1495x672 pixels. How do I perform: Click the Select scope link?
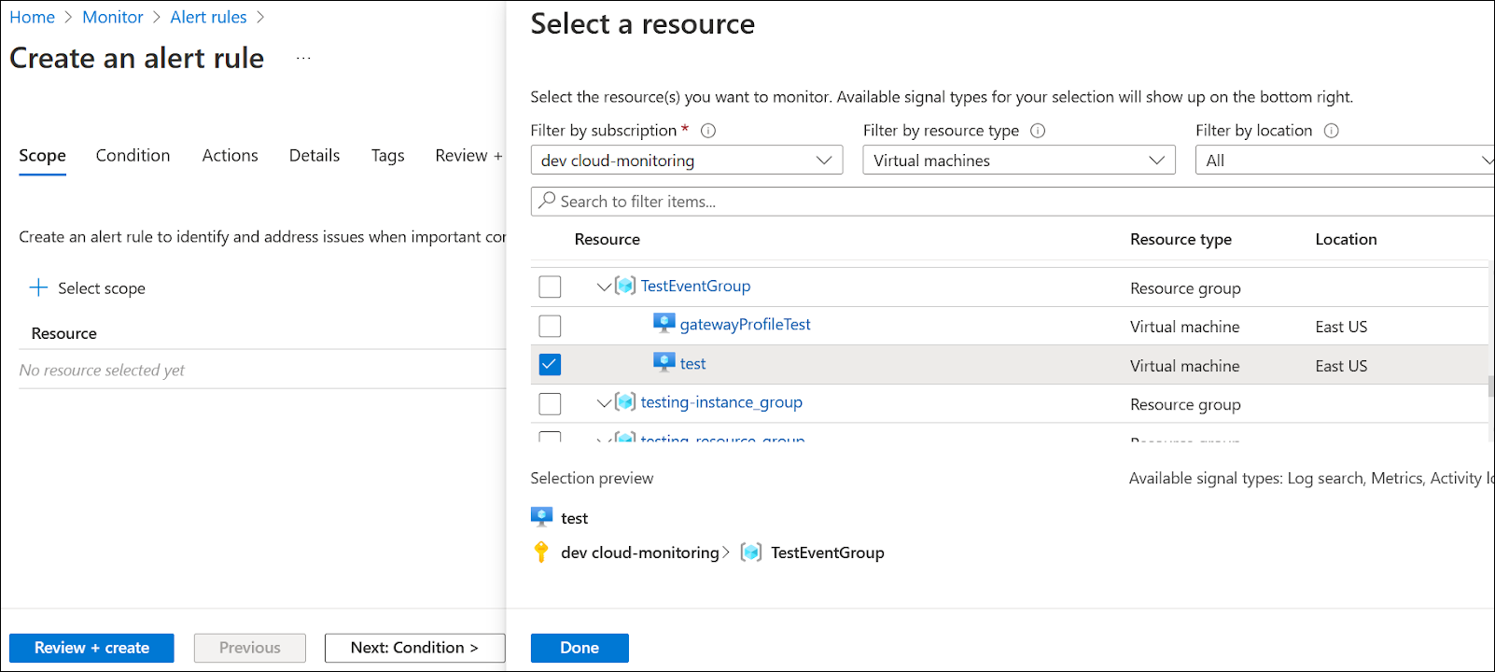[x=102, y=288]
